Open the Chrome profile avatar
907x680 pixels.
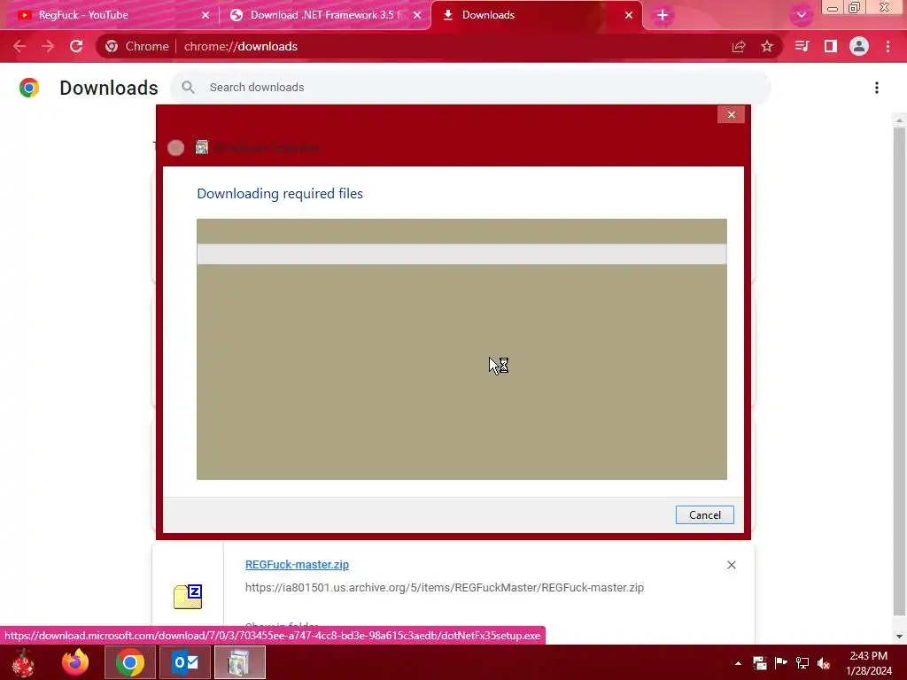click(x=859, y=46)
